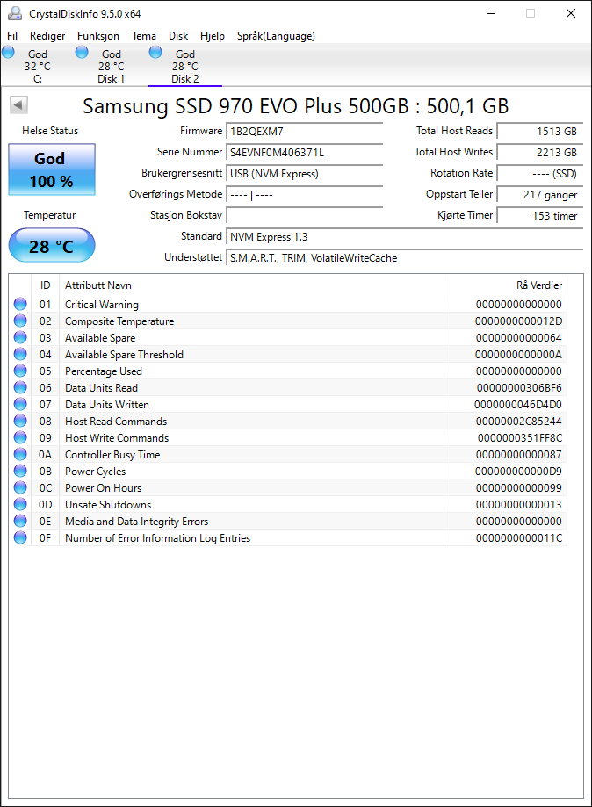Click raw value 0000000000011C

(519, 538)
